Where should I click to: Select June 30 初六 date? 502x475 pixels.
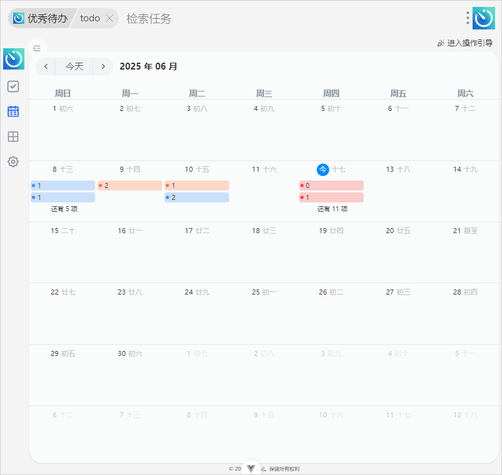click(130, 353)
